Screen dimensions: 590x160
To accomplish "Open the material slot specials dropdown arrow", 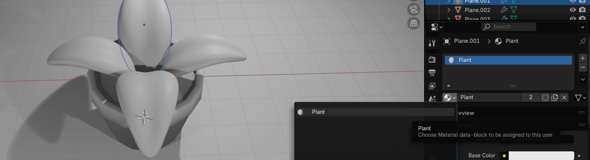I will tap(582, 79).
